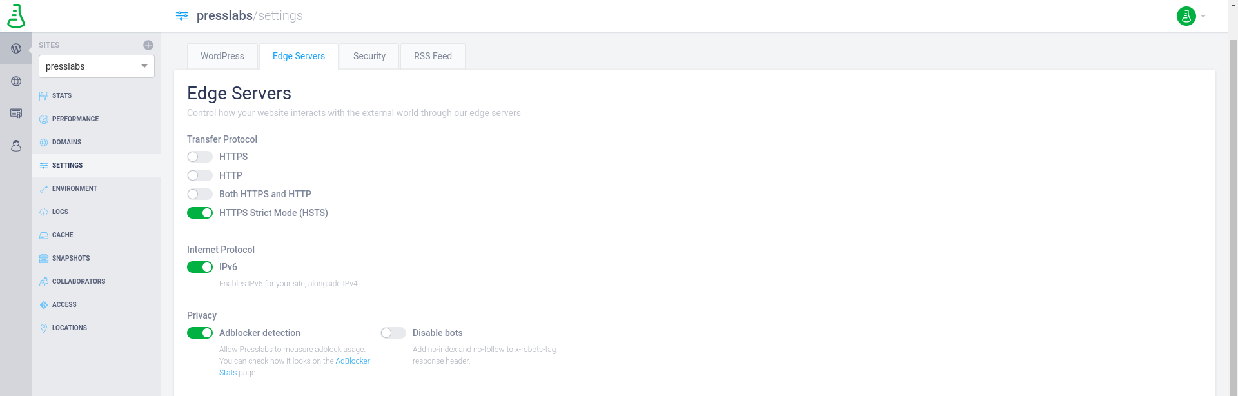
Task: Click the Internet Protocol section label
Action: (221, 250)
